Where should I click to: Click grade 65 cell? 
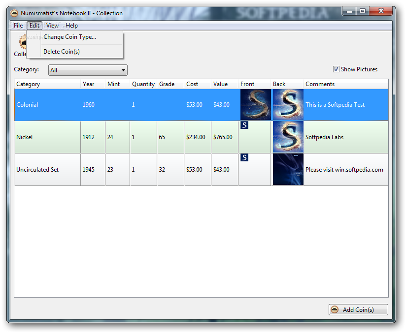pos(170,137)
